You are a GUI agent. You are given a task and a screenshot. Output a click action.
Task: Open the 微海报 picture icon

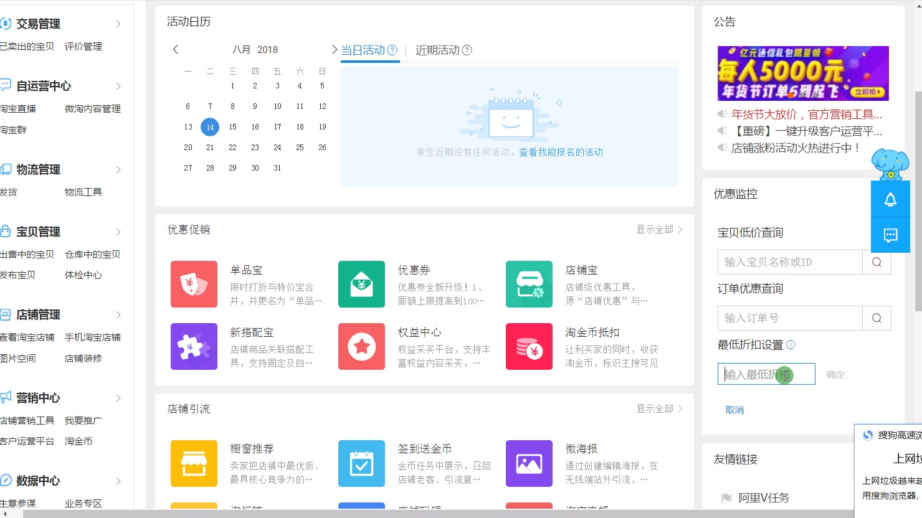529,463
